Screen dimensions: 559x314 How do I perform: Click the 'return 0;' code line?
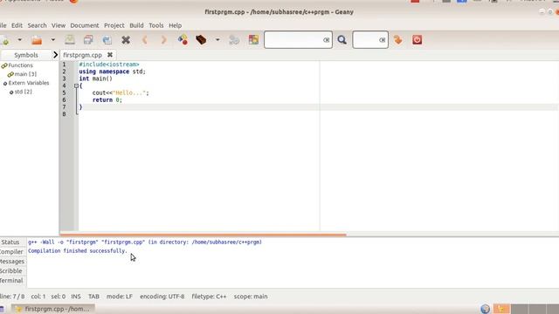tap(107, 100)
